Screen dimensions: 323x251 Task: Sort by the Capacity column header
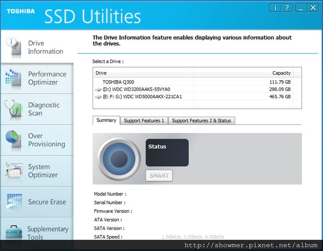282,73
